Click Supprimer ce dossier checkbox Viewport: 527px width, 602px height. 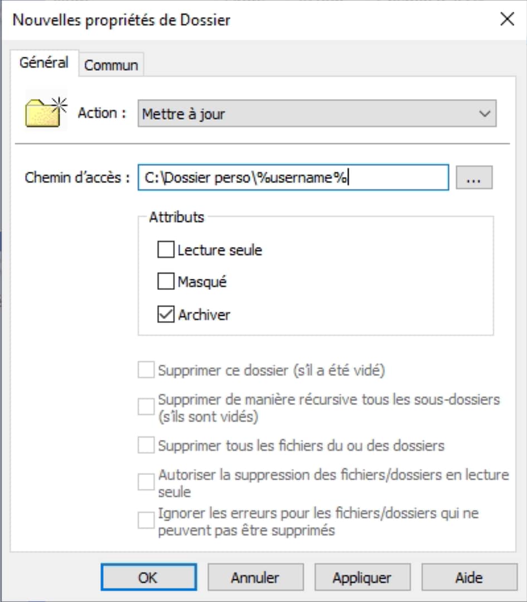146,371
